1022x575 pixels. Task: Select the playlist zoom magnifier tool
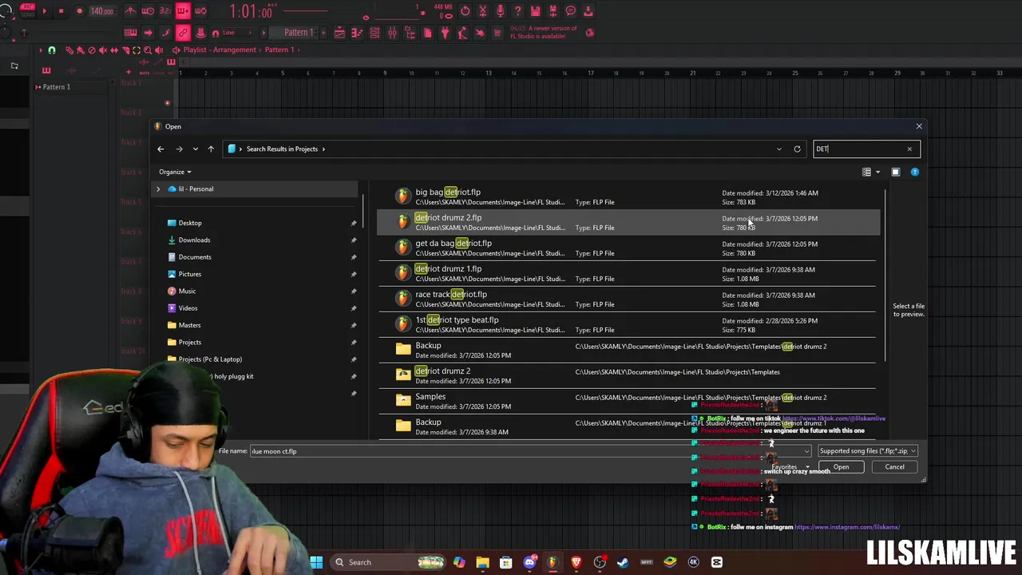click(148, 50)
